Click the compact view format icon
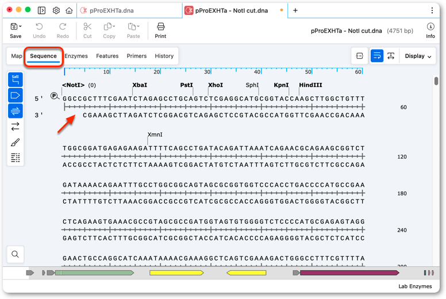The height and width of the screenshot is (299, 446). coord(360,56)
